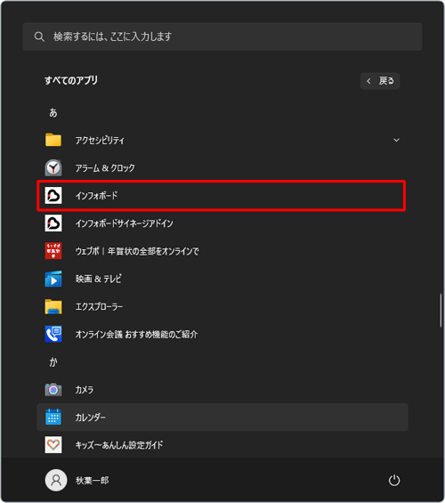Viewport: 445px width, 503px height.
Task: Open the カレンダー calendar icon
Action: click(x=53, y=417)
